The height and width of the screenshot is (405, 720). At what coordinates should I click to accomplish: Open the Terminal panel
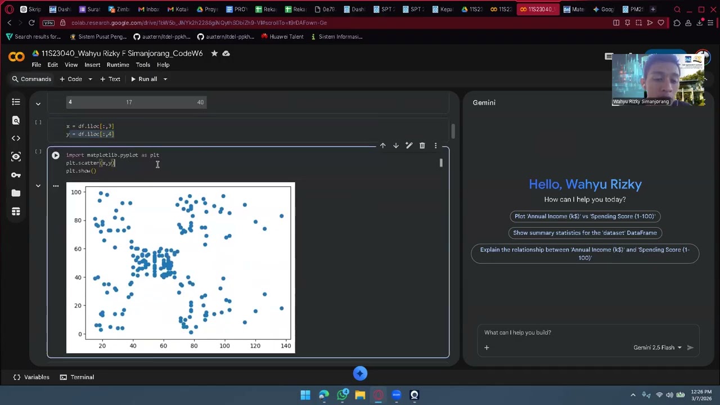pos(77,377)
